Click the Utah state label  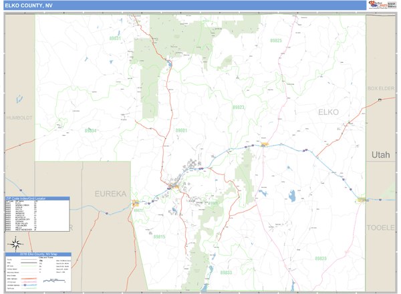pyautogui.click(x=380, y=154)
